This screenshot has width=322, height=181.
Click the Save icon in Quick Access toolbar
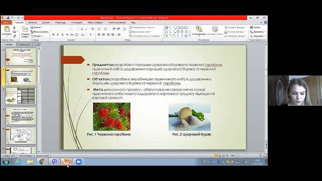click(8, 18)
